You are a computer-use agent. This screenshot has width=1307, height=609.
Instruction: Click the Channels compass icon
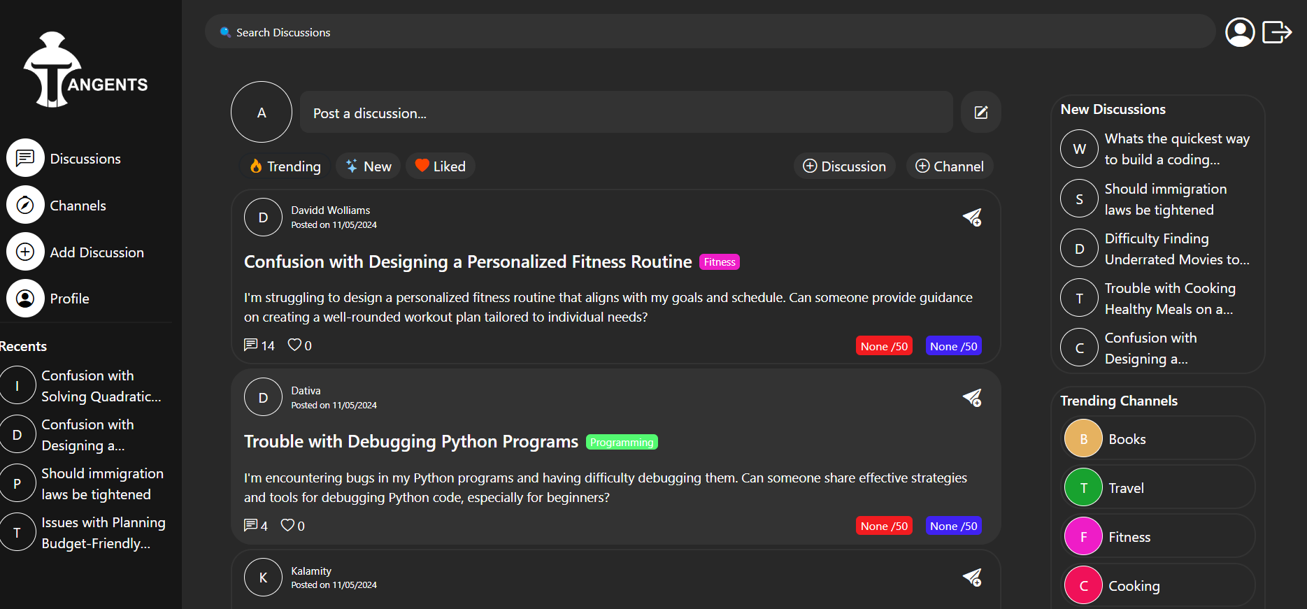tap(25, 205)
